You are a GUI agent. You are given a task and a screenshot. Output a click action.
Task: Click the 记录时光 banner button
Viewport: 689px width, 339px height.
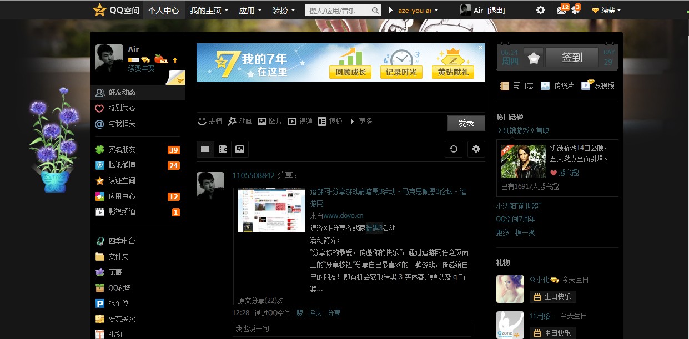(x=401, y=72)
